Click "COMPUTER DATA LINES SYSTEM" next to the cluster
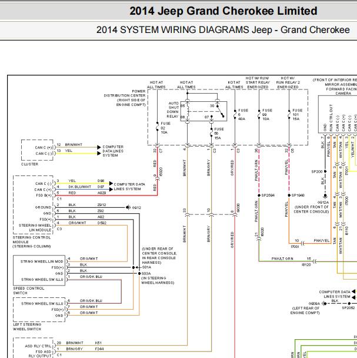 [113, 151]
